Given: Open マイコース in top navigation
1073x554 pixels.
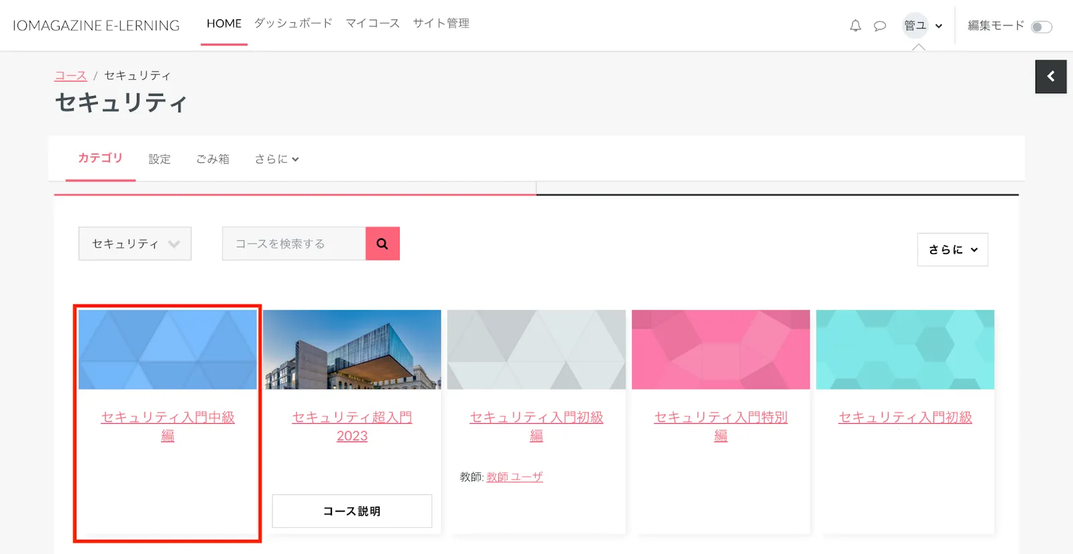Looking at the screenshot, I should [372, 23].
